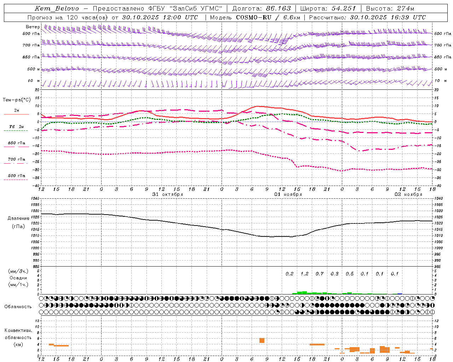Click the 500 гПа temperature legend entry
The width and height of the screenshot is (453, 362).
click(x=16, y=176)
